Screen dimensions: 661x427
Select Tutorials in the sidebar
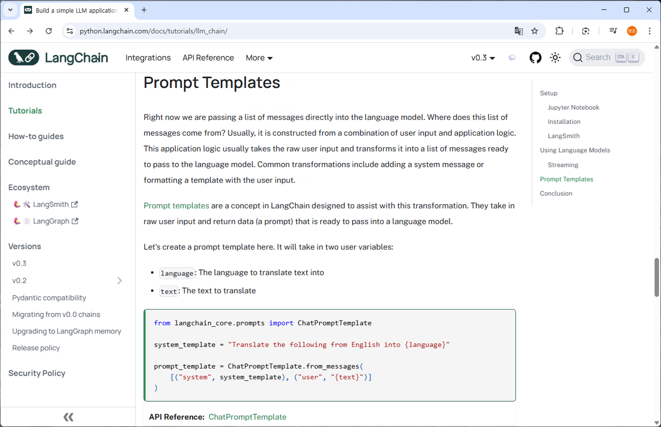pos(25,111)
